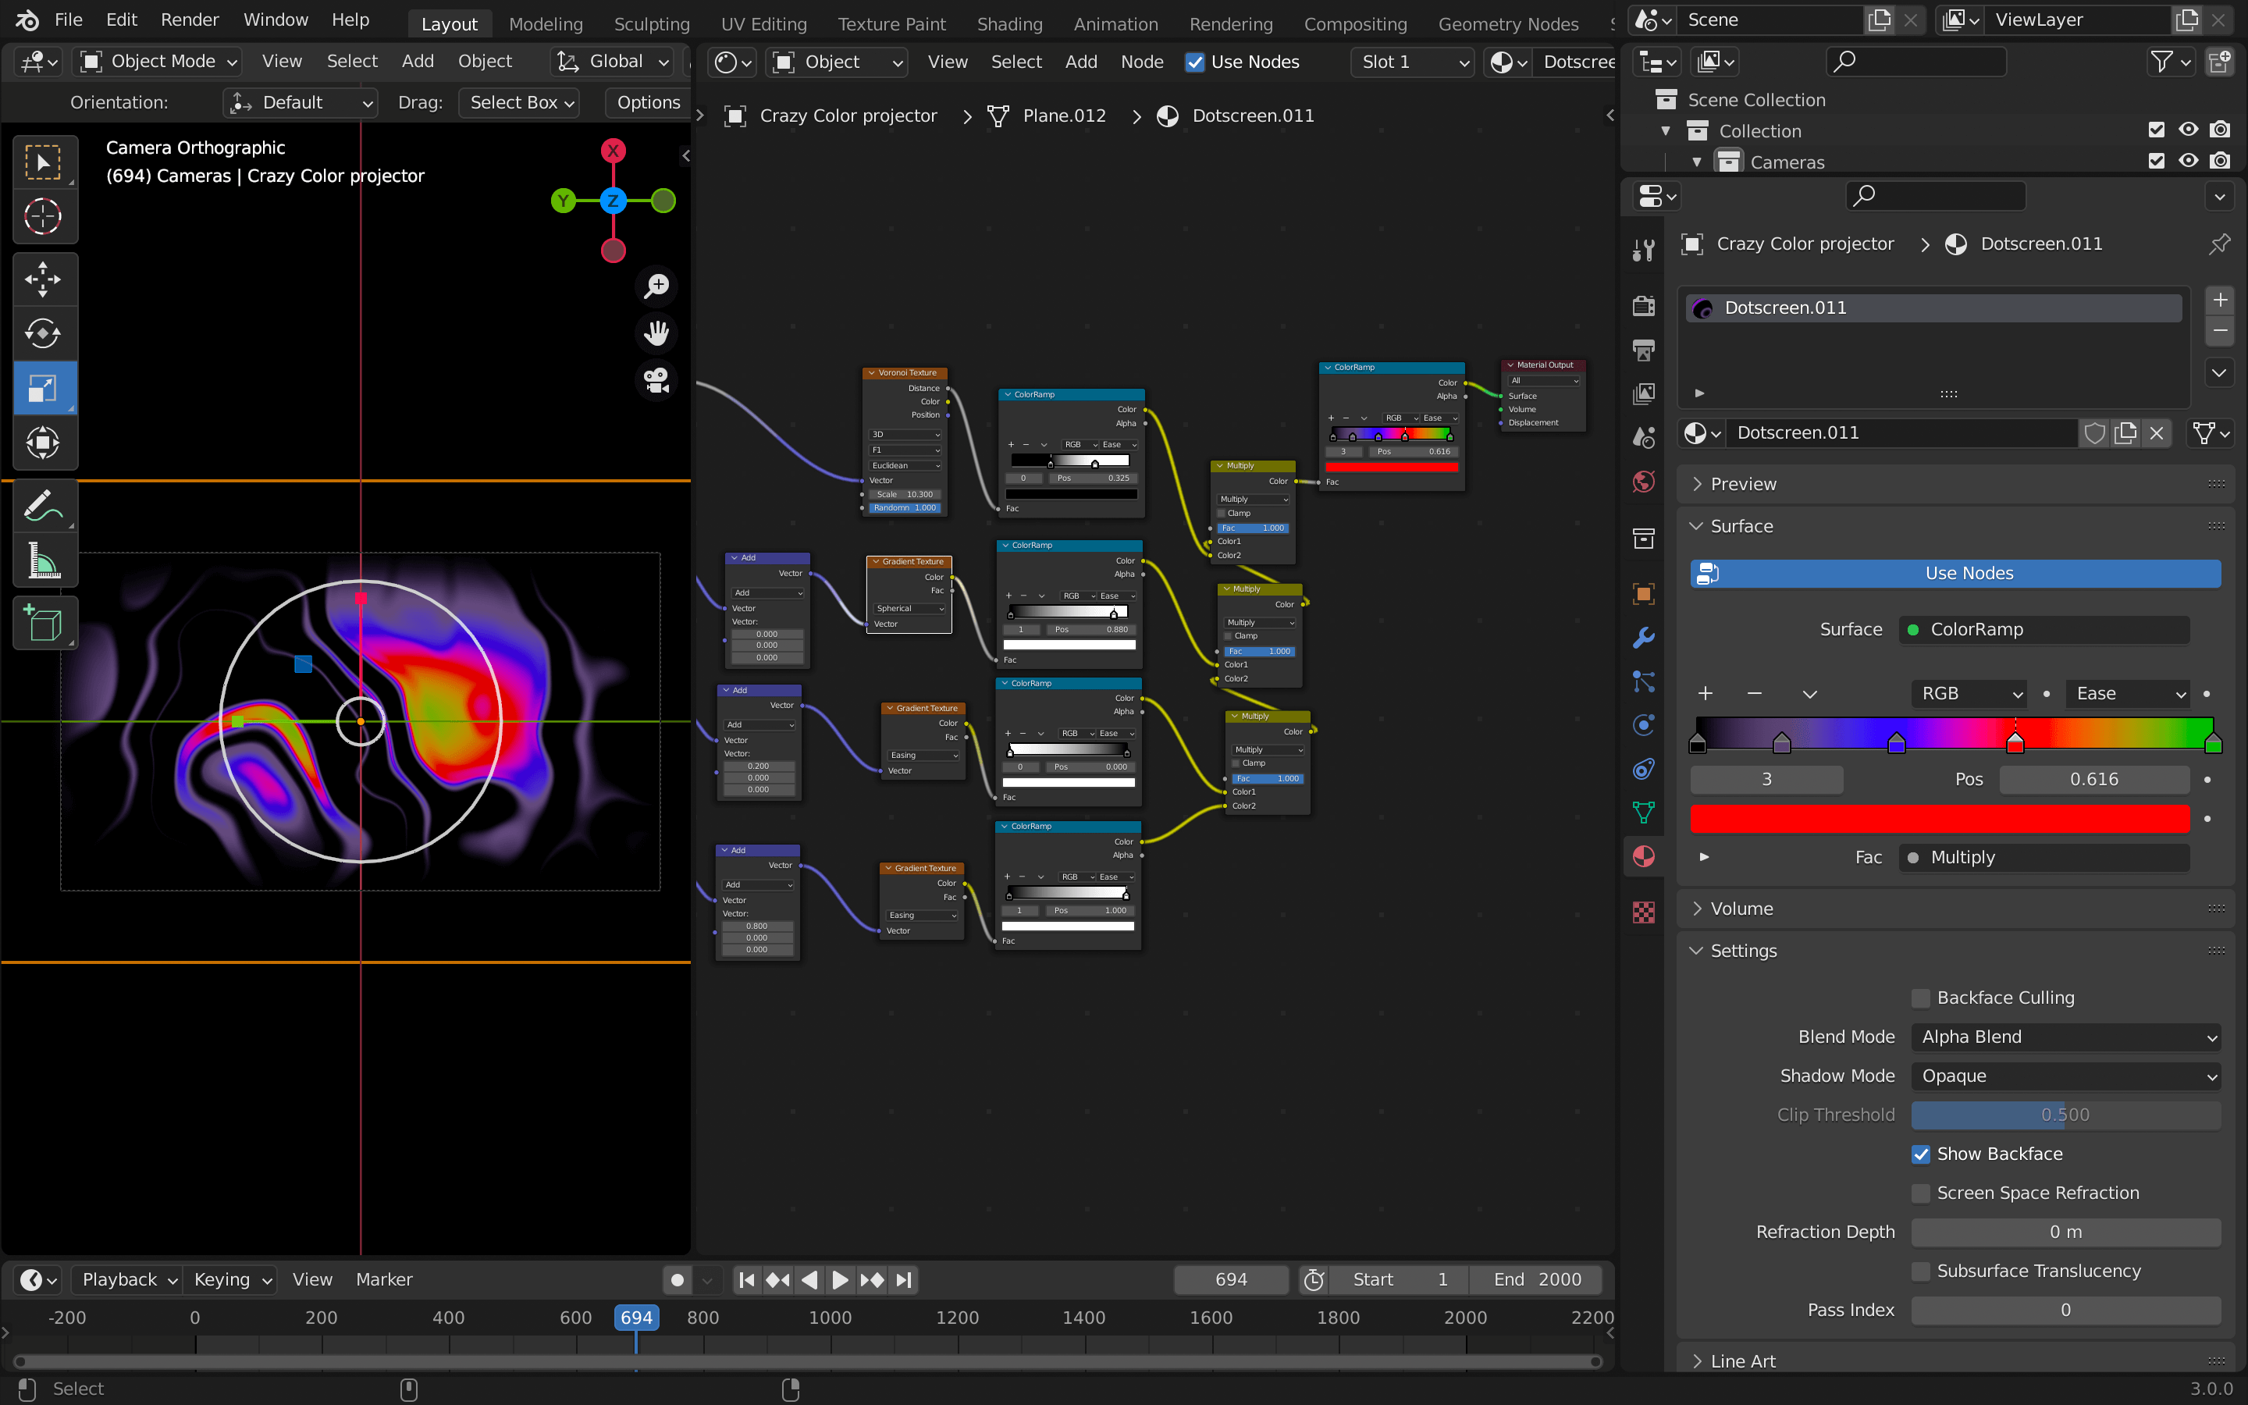Open the Blend Mode Alpha Blend dropdown
This screenshot has height=1405, width=2248.
click(x=2065, y=1037)
